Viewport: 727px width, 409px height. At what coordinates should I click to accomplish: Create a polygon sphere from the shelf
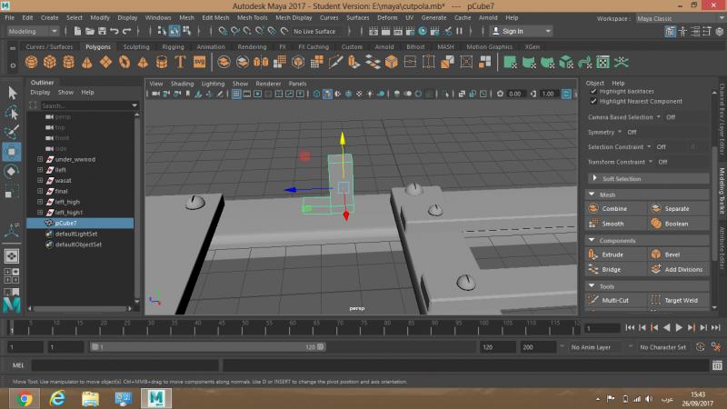click(x=32, y=62)
